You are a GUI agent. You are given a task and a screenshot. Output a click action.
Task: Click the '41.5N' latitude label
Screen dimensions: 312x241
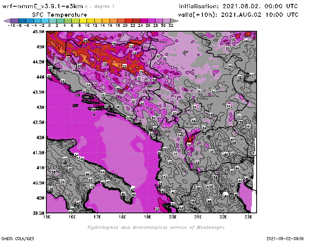38,152
